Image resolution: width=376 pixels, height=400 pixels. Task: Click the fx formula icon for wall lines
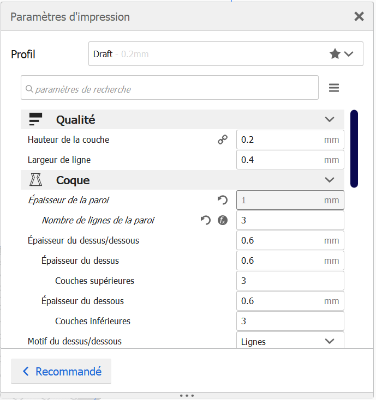[223, 220]
